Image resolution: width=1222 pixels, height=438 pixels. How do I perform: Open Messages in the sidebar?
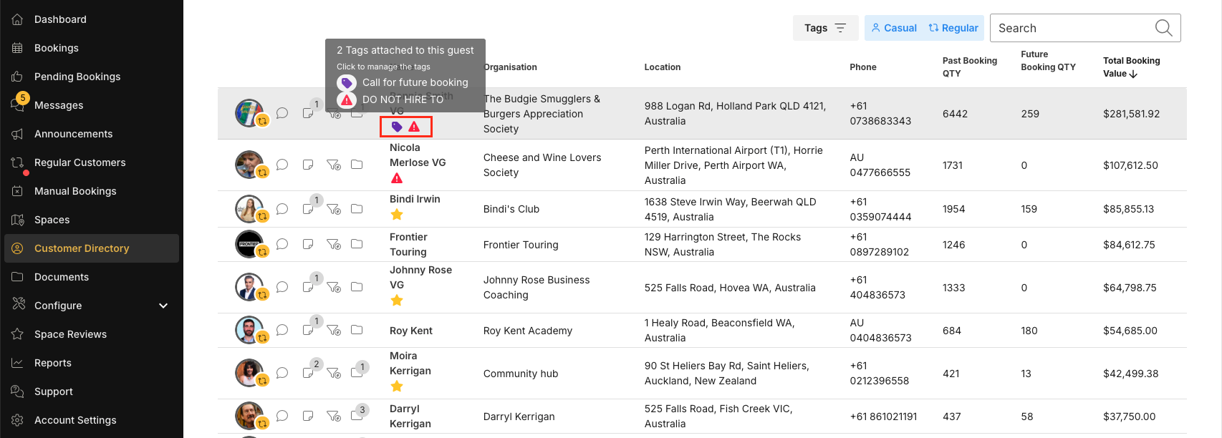coord(59,105)
